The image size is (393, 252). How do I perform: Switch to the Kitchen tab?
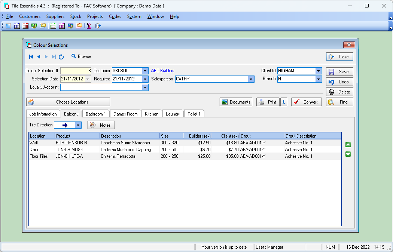pyautogui.click(x=152, y=114)
